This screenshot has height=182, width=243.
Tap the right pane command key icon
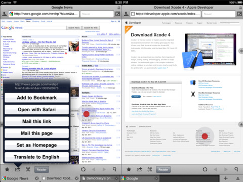coord(149,169)
